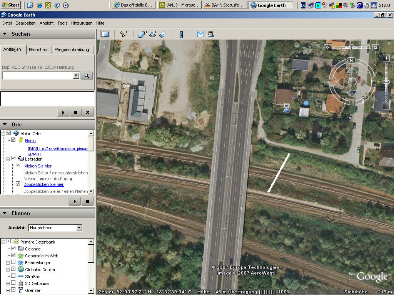
Task: Toggle the Gelände layer checkbox
Action: 13,248
